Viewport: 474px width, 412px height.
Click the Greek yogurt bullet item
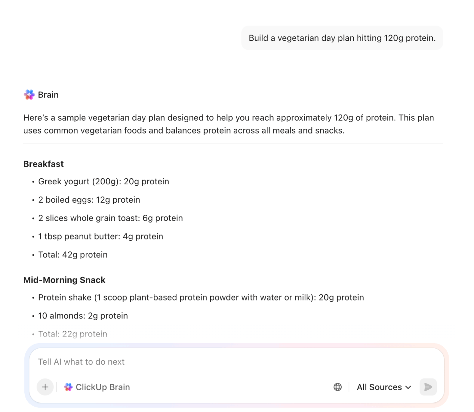pos(104,181)
